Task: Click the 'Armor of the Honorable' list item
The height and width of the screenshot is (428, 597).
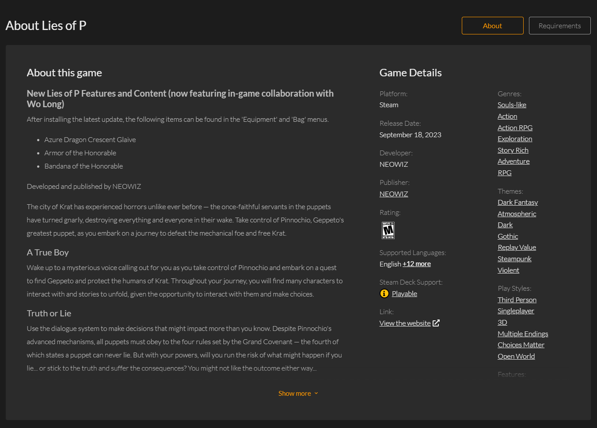Action: tap(80, 153)
